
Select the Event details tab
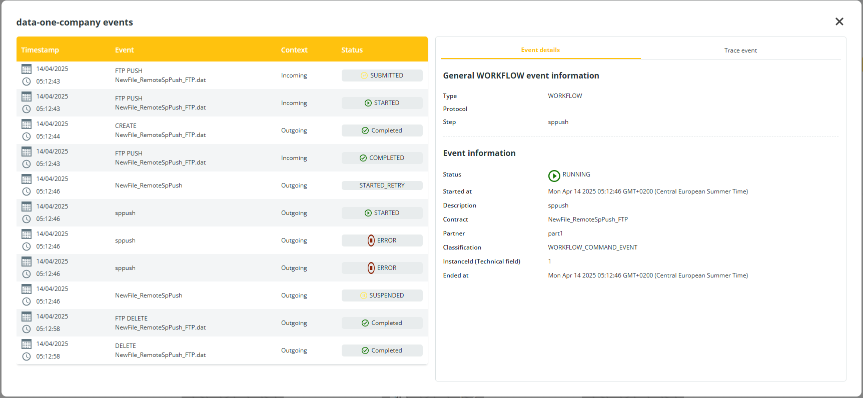(x=540, y=50)
